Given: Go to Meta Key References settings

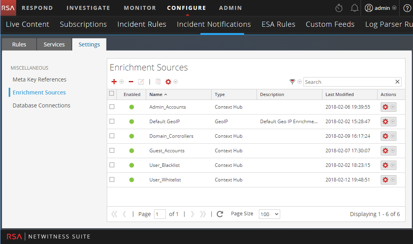Looking at the screenshot, I should coord(39,79).
